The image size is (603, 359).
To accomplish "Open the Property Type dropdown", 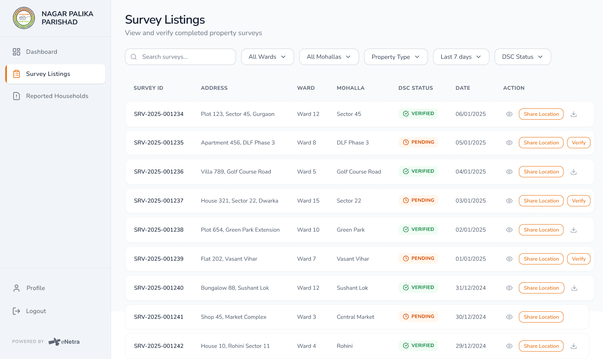I will coord(396,57).
